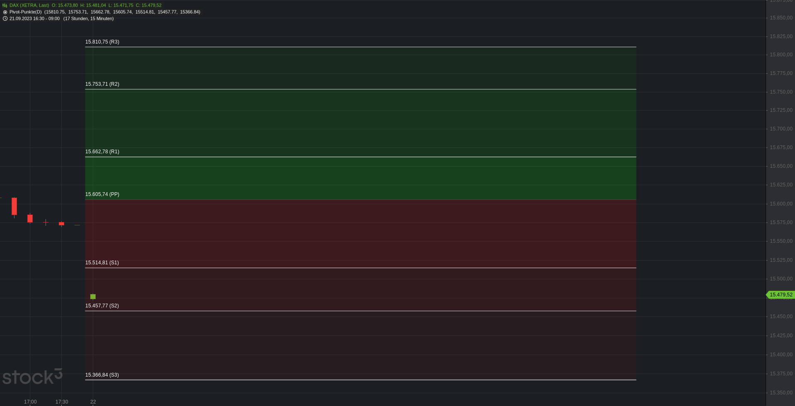
Task: Open the Pivot-Punkte(D) indicator label
Action: click(x=25, y=12)
